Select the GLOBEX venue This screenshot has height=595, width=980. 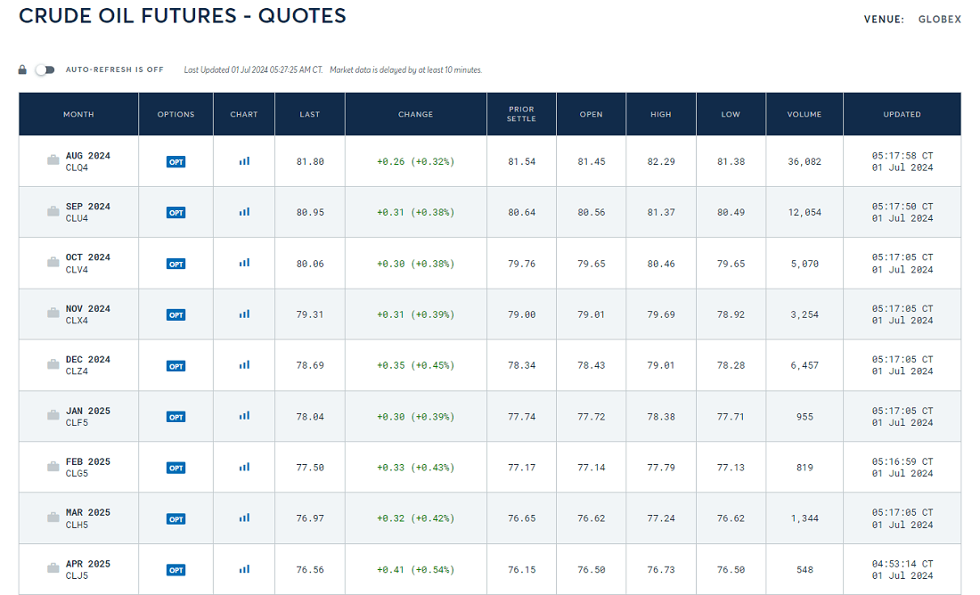(x=939, y=20)
